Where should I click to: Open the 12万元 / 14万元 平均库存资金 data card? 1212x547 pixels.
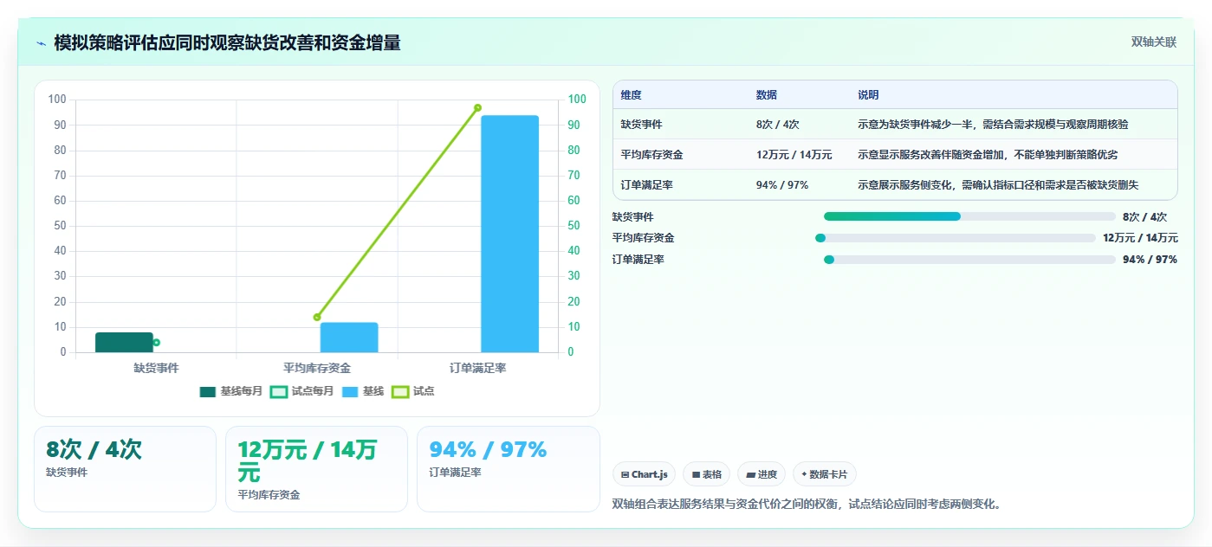tap(316, 469)
